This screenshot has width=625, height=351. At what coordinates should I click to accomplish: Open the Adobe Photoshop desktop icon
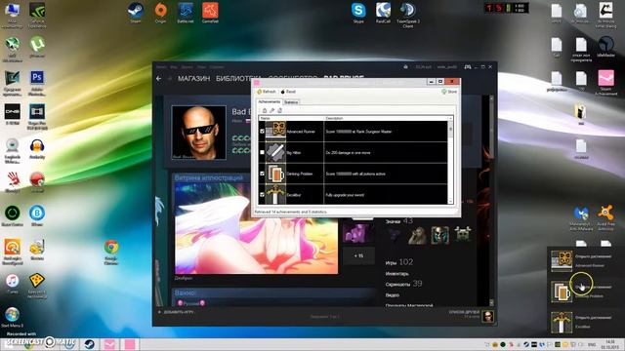point(37,83)
